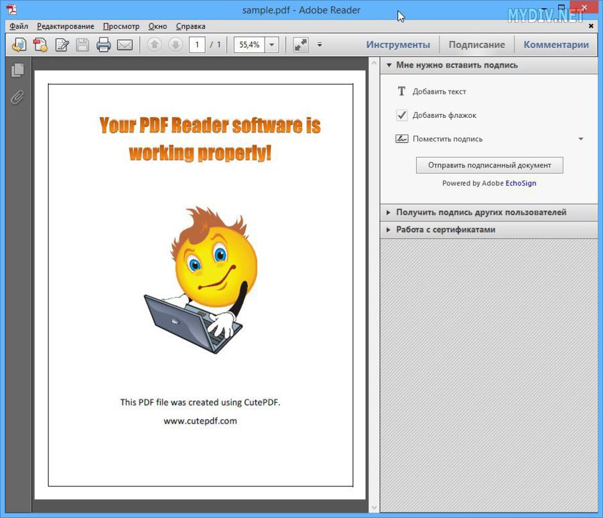The image size is (603, 518).
Task: Click the scroll down arrow of document
Action: [374, 507]
